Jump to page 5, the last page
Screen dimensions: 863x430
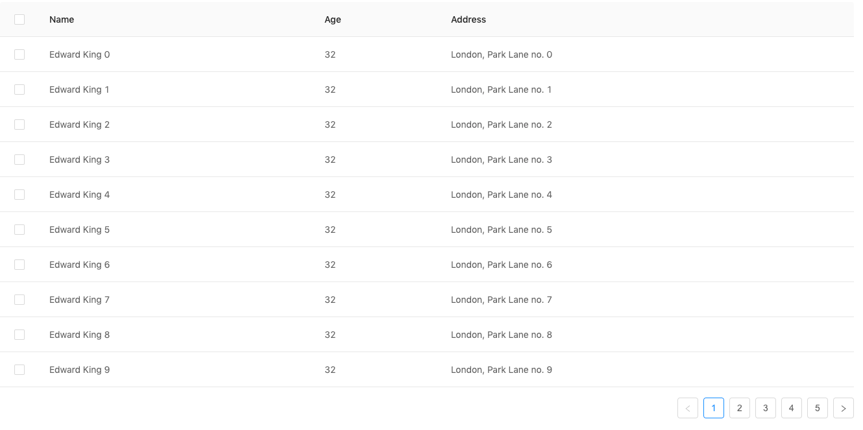(x=817, y=408)
